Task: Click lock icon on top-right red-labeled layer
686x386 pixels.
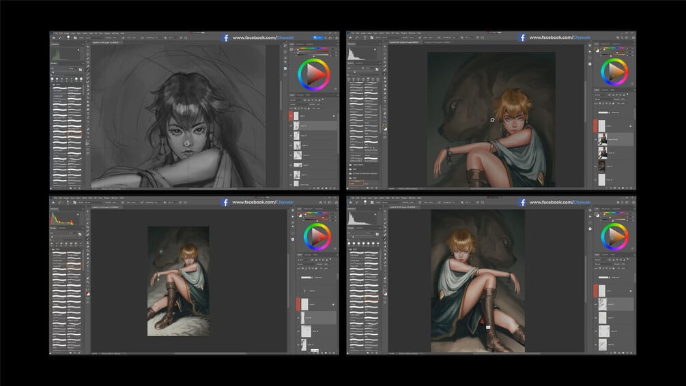Action: [631, 126]
